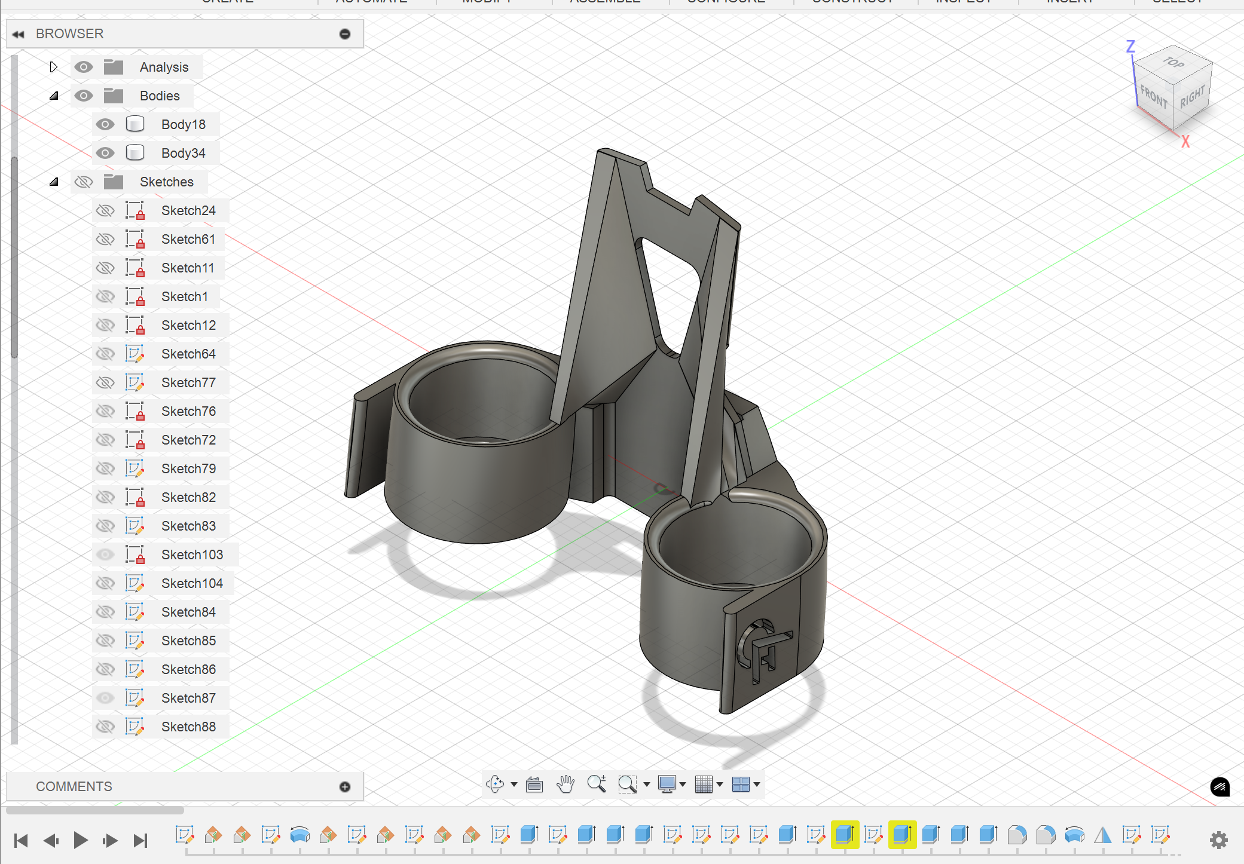Collapse the Sketches tree node
Image resolution: width=1244 pixels, height=864 pixels.
point(54,182)
